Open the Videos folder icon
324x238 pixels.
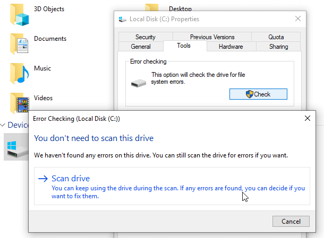click(x=19, y=102)
